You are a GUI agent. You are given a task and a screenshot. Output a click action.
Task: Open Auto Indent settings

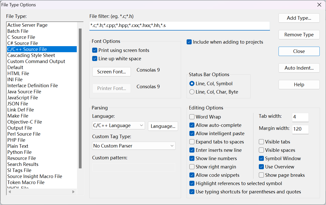tap(299, 68)
